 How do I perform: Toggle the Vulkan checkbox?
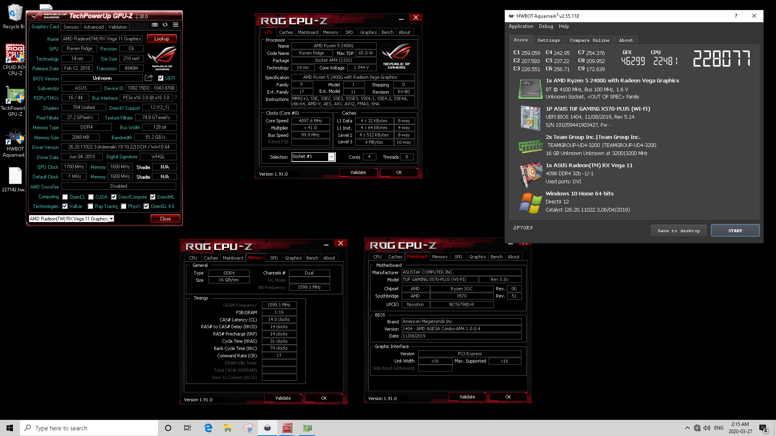pyautogui.click(x=65, y=206)
